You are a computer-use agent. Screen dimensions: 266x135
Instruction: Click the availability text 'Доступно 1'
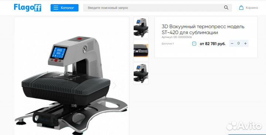click(168, 44)
